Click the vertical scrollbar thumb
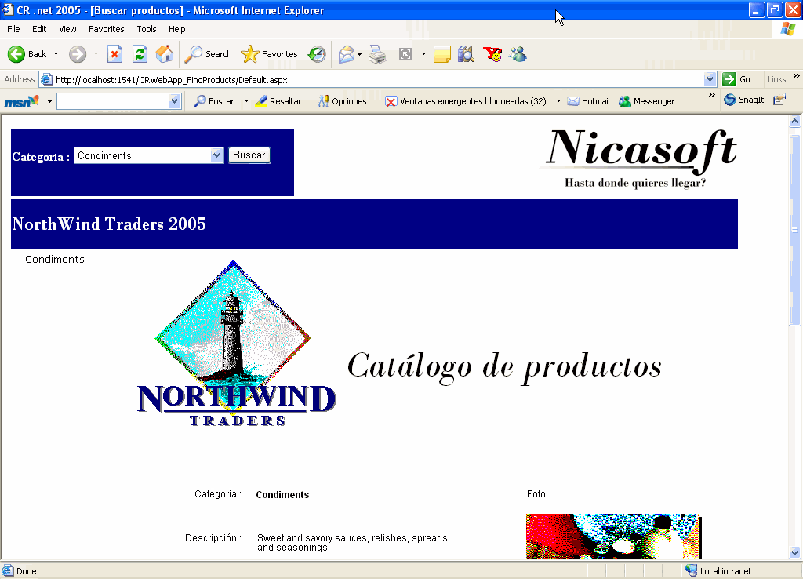Screen dimensions: 803x579 795,231
